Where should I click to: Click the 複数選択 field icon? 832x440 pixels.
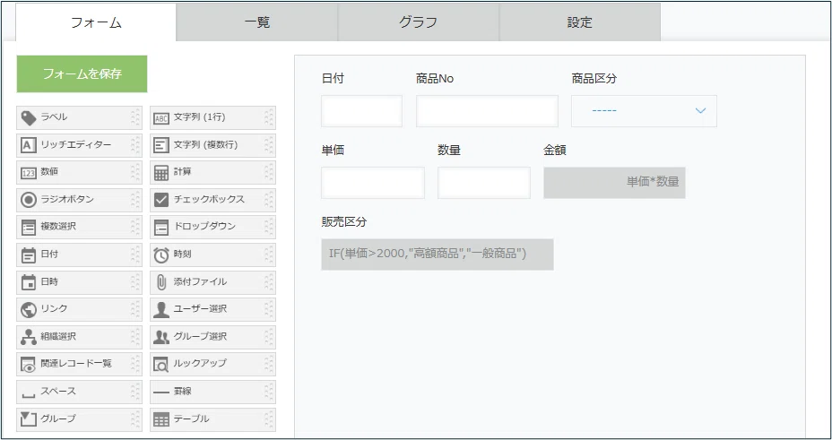pyautogui.click(x=29, y=228)
